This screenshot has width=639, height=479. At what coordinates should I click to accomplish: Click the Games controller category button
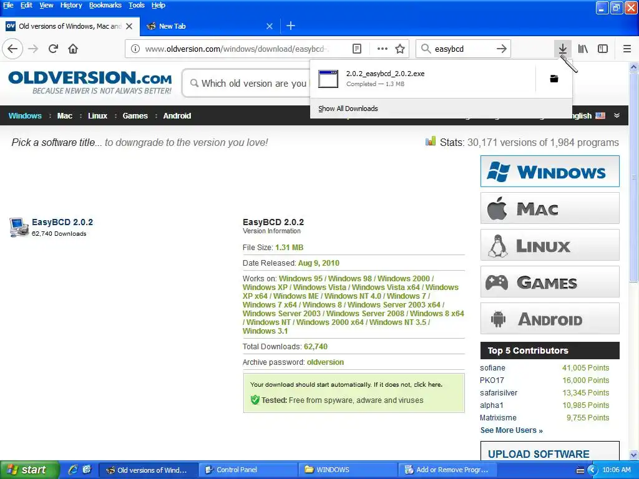(x=550, y=281)
